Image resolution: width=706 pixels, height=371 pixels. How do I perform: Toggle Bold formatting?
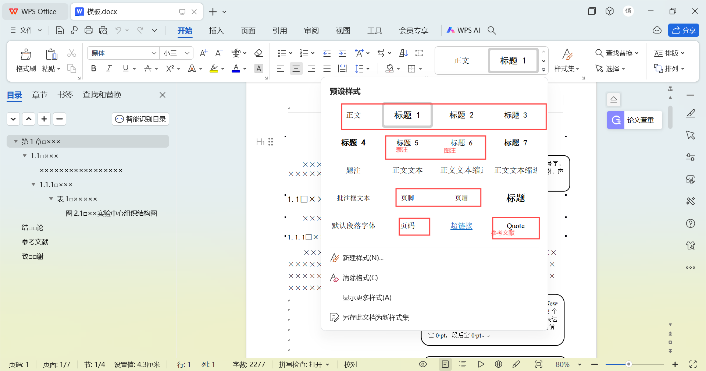pos(93,68)
